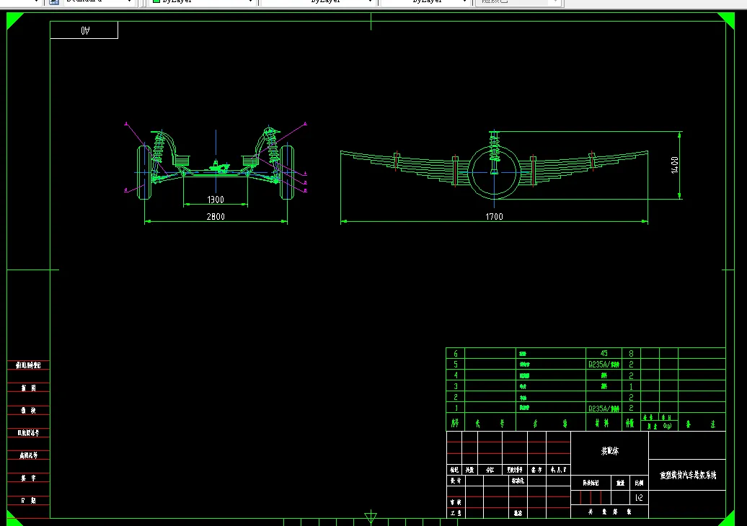Click the large circle in leaf spring view

click(494, 172)
